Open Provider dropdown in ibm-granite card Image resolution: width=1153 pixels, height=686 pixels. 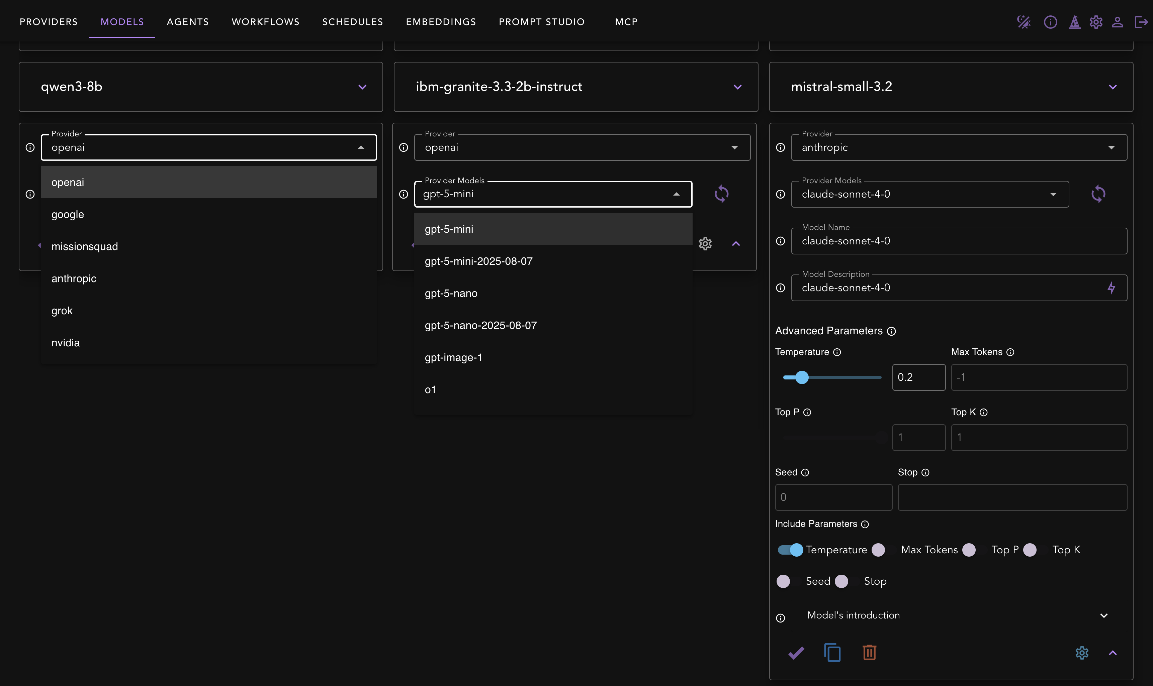click(582, 147)
